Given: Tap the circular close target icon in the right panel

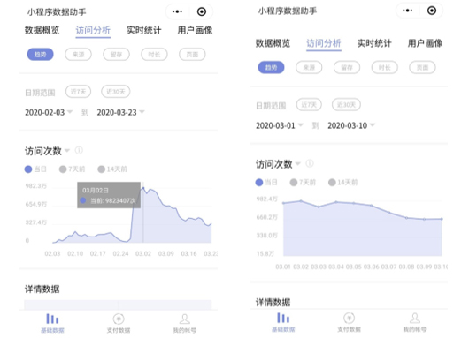Looking at the screenshot, I should [432, 11].
